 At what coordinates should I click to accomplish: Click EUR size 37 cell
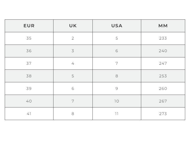point(29,63)
